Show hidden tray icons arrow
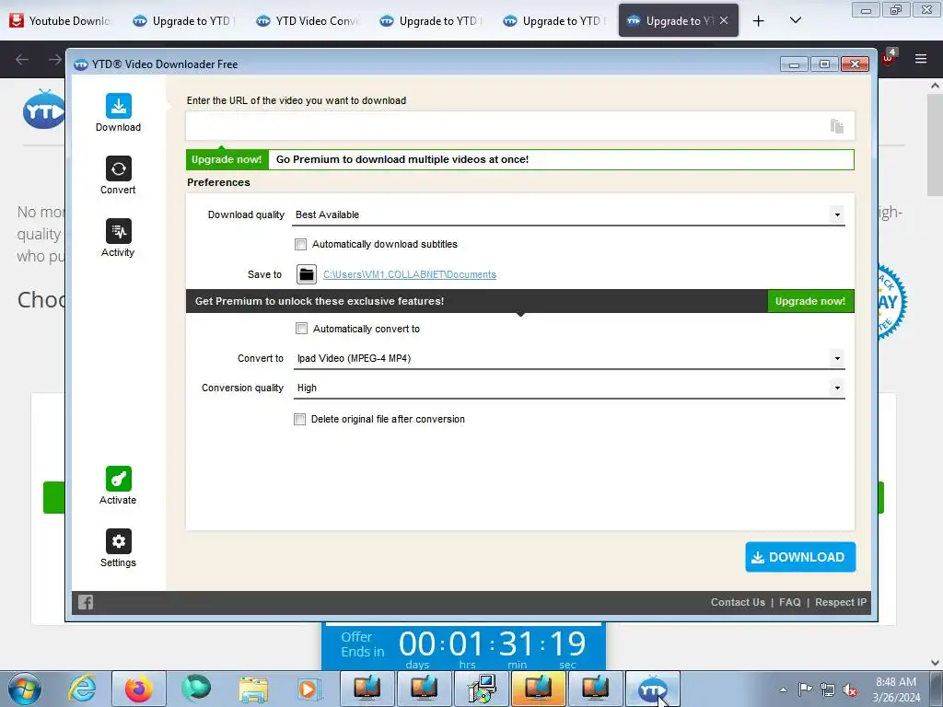This screenshot has height=707, width=943. point(783,690)
